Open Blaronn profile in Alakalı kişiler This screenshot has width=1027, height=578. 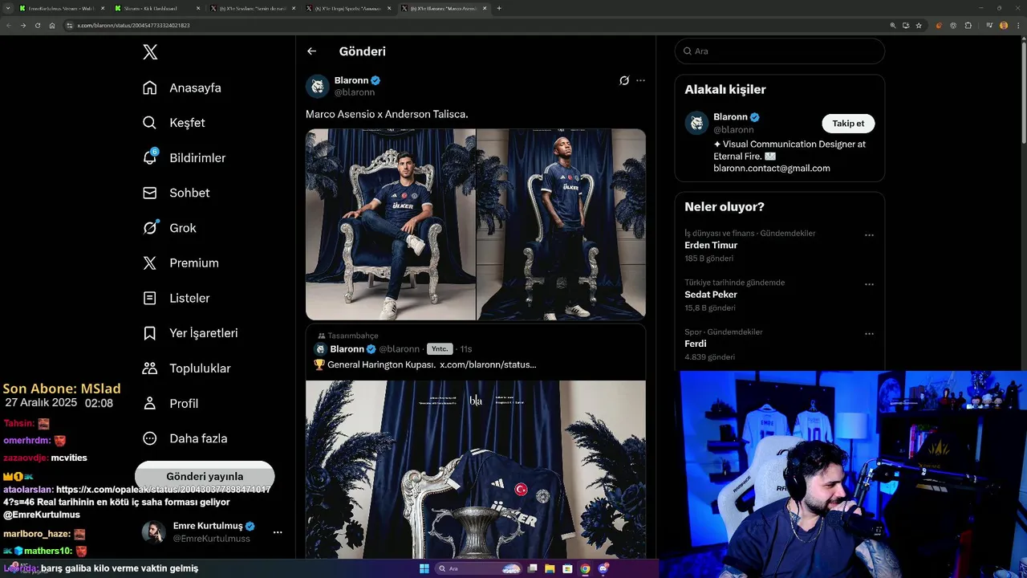click(730, 117)
